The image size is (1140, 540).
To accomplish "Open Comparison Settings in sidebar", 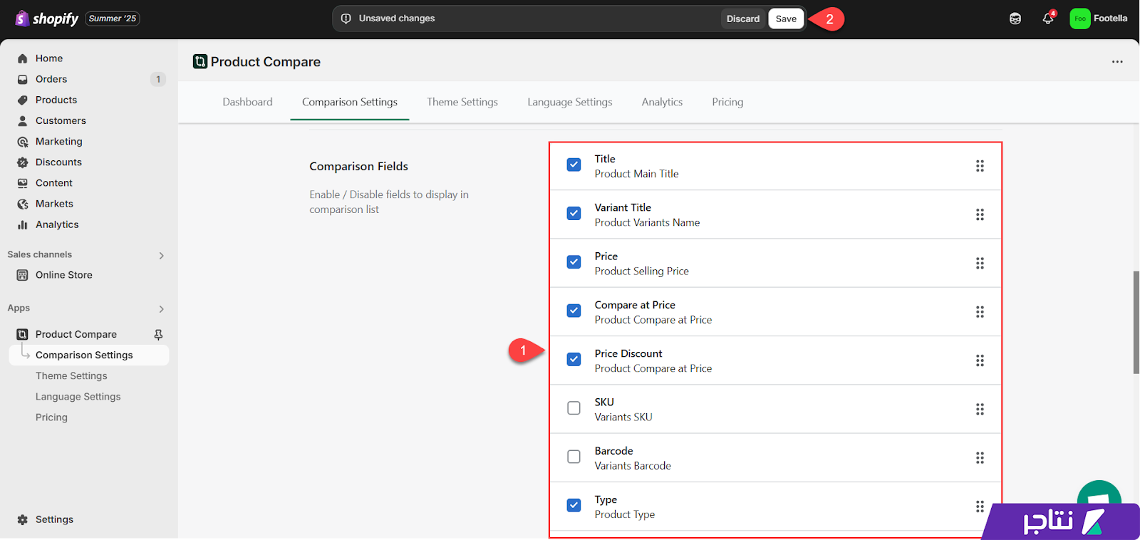I will (89, 355).
